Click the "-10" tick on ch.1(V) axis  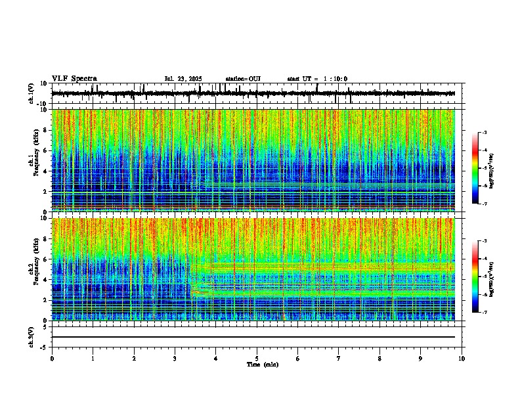(x=43, y=104)
